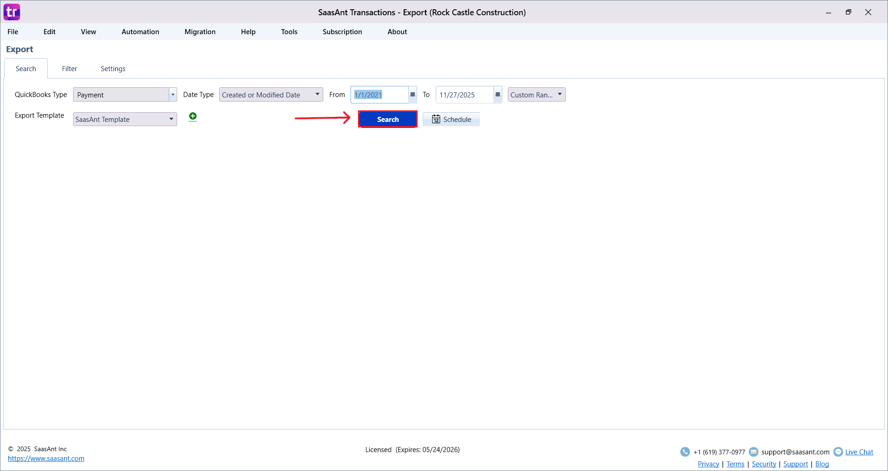Open the Subscription menu

click(x=342, y=31)
